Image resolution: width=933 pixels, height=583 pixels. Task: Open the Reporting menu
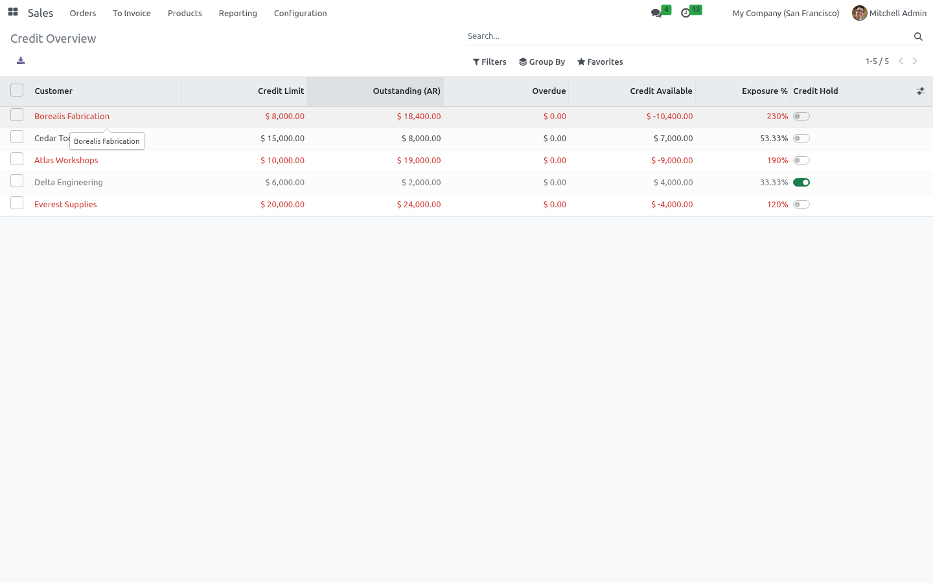[x=238, y=13]
